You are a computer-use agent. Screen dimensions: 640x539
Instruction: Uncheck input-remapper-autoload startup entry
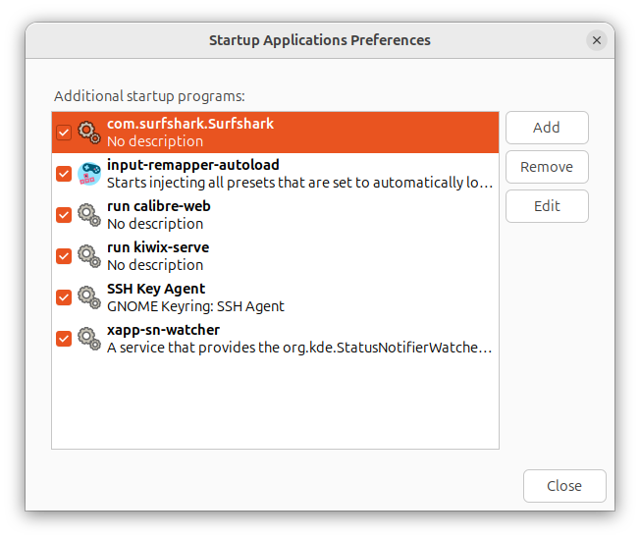coord(64,174)
